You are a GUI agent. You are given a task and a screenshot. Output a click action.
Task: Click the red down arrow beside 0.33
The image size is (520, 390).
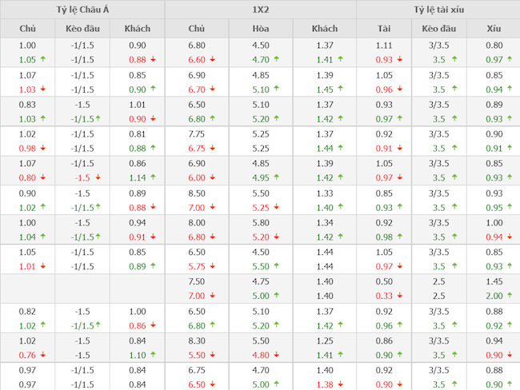[x=400, y=296]
